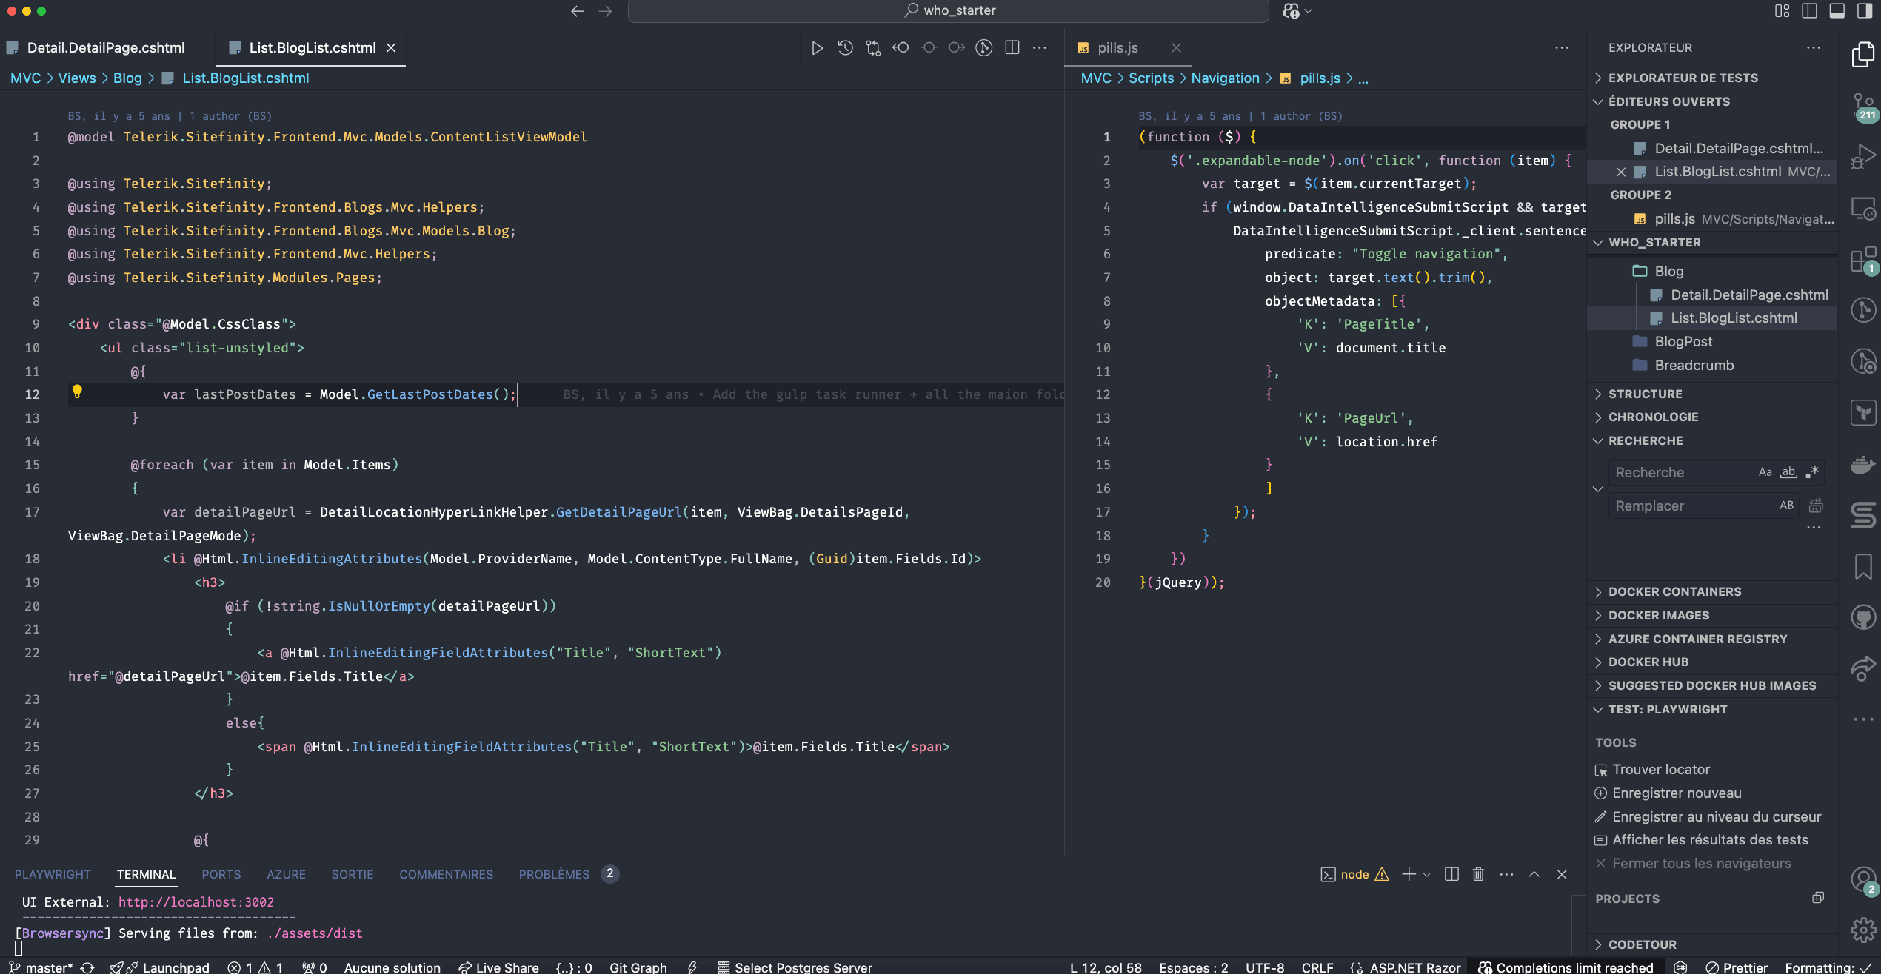This screenshot has width=1881, height=974.
Task: Open the Copilot icon in title bar
Action: (1291, 11)
